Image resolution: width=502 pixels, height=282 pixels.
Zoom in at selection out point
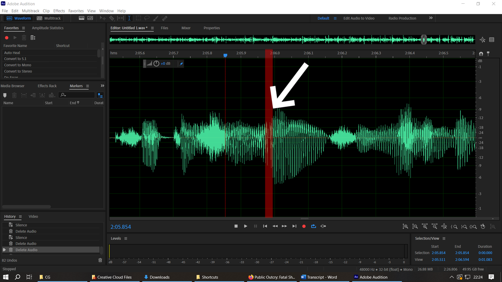point(464,226)
